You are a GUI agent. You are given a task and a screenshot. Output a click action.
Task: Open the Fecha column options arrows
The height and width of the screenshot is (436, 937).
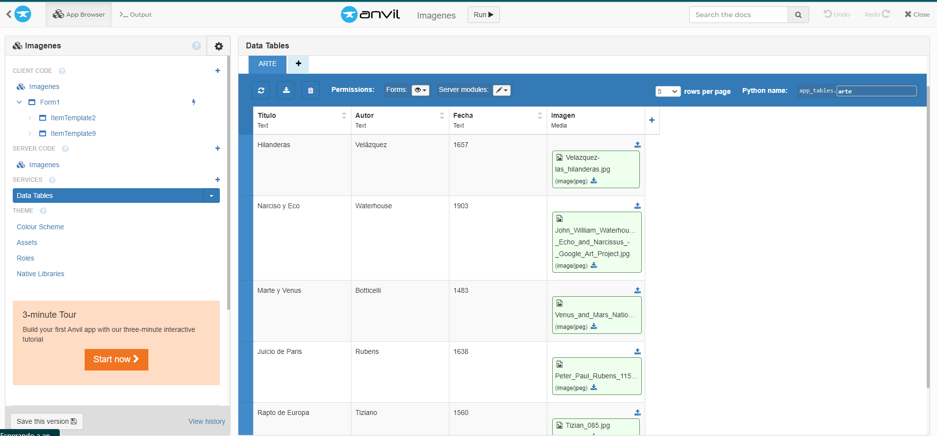click(x=539, y=115)
